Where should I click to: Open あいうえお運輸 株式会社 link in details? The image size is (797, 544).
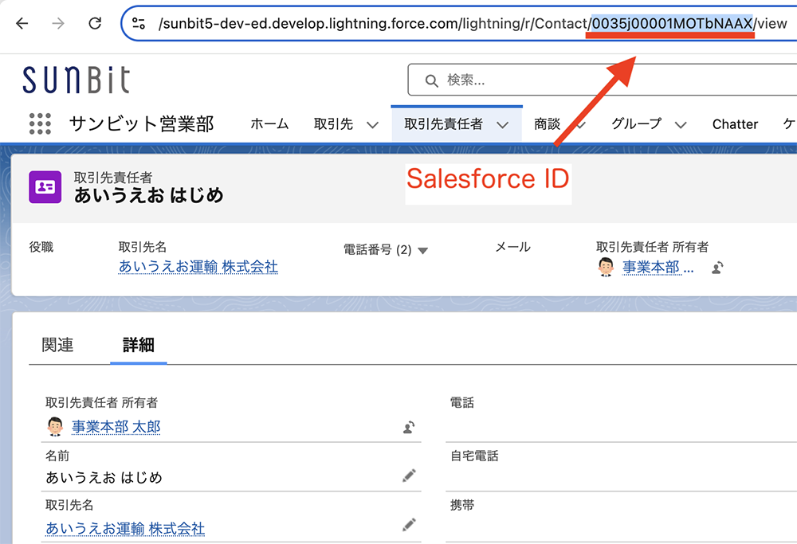[125, 529]
